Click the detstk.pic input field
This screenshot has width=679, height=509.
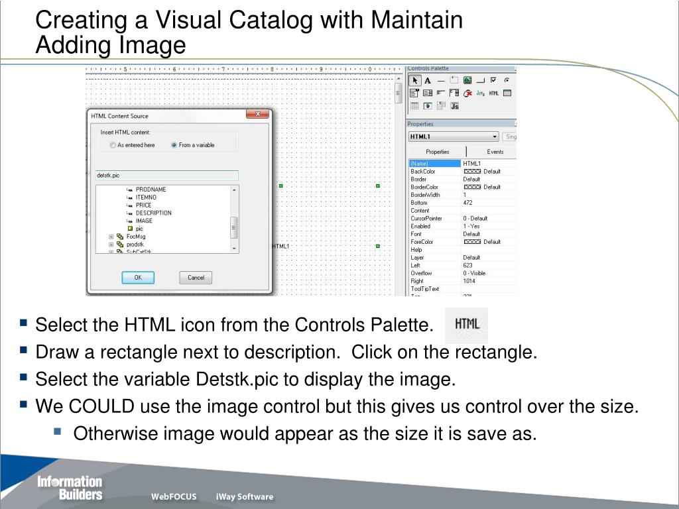[166, 175]
